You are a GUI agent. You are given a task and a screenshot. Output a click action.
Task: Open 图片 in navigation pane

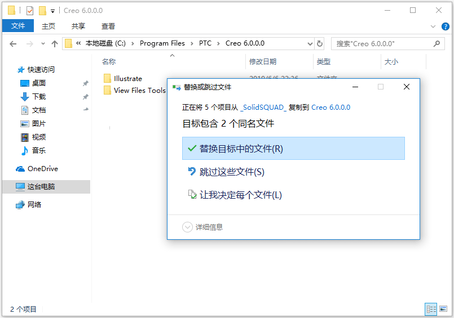pyautogui.click(x=33, y=124)
